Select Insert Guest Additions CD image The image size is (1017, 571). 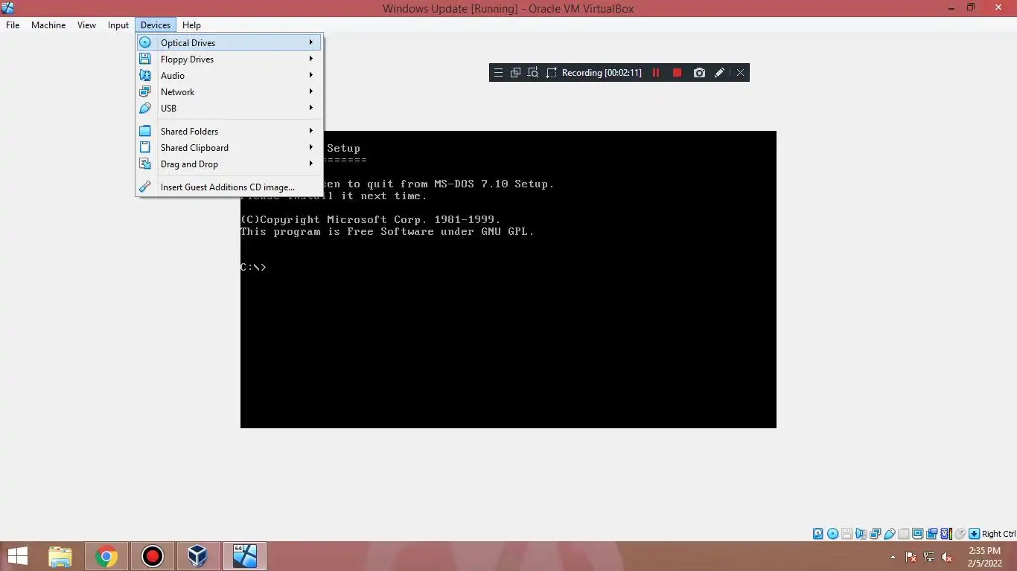coord(229,187)
